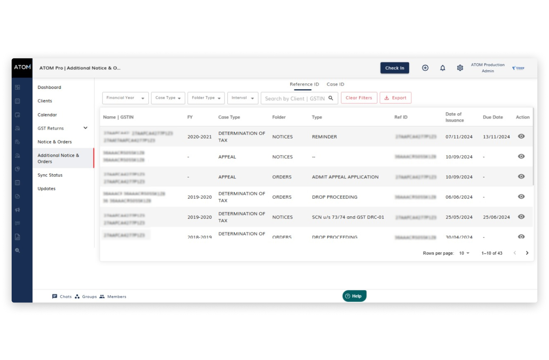549x360 pixels.
Task: Click the user icon beside GST Returns
Action: pos(17,128)
